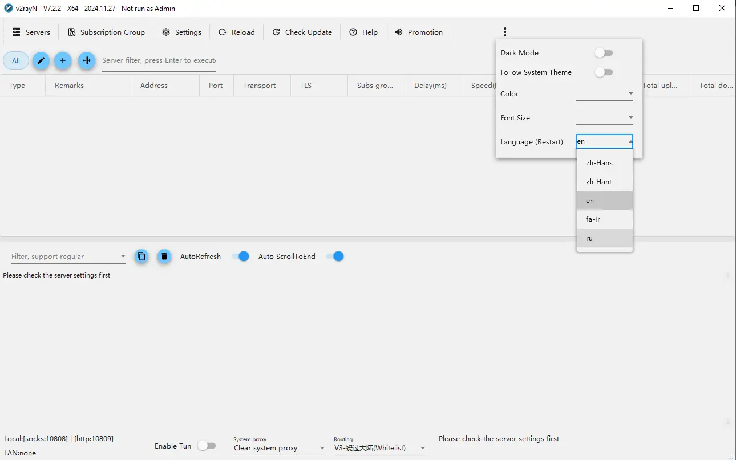
Task: Click the trash clear log icon
Action: coord(164,257)
